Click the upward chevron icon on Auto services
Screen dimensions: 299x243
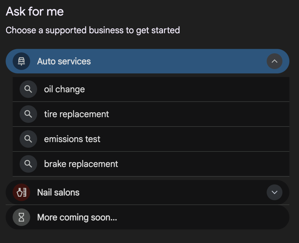274,61
